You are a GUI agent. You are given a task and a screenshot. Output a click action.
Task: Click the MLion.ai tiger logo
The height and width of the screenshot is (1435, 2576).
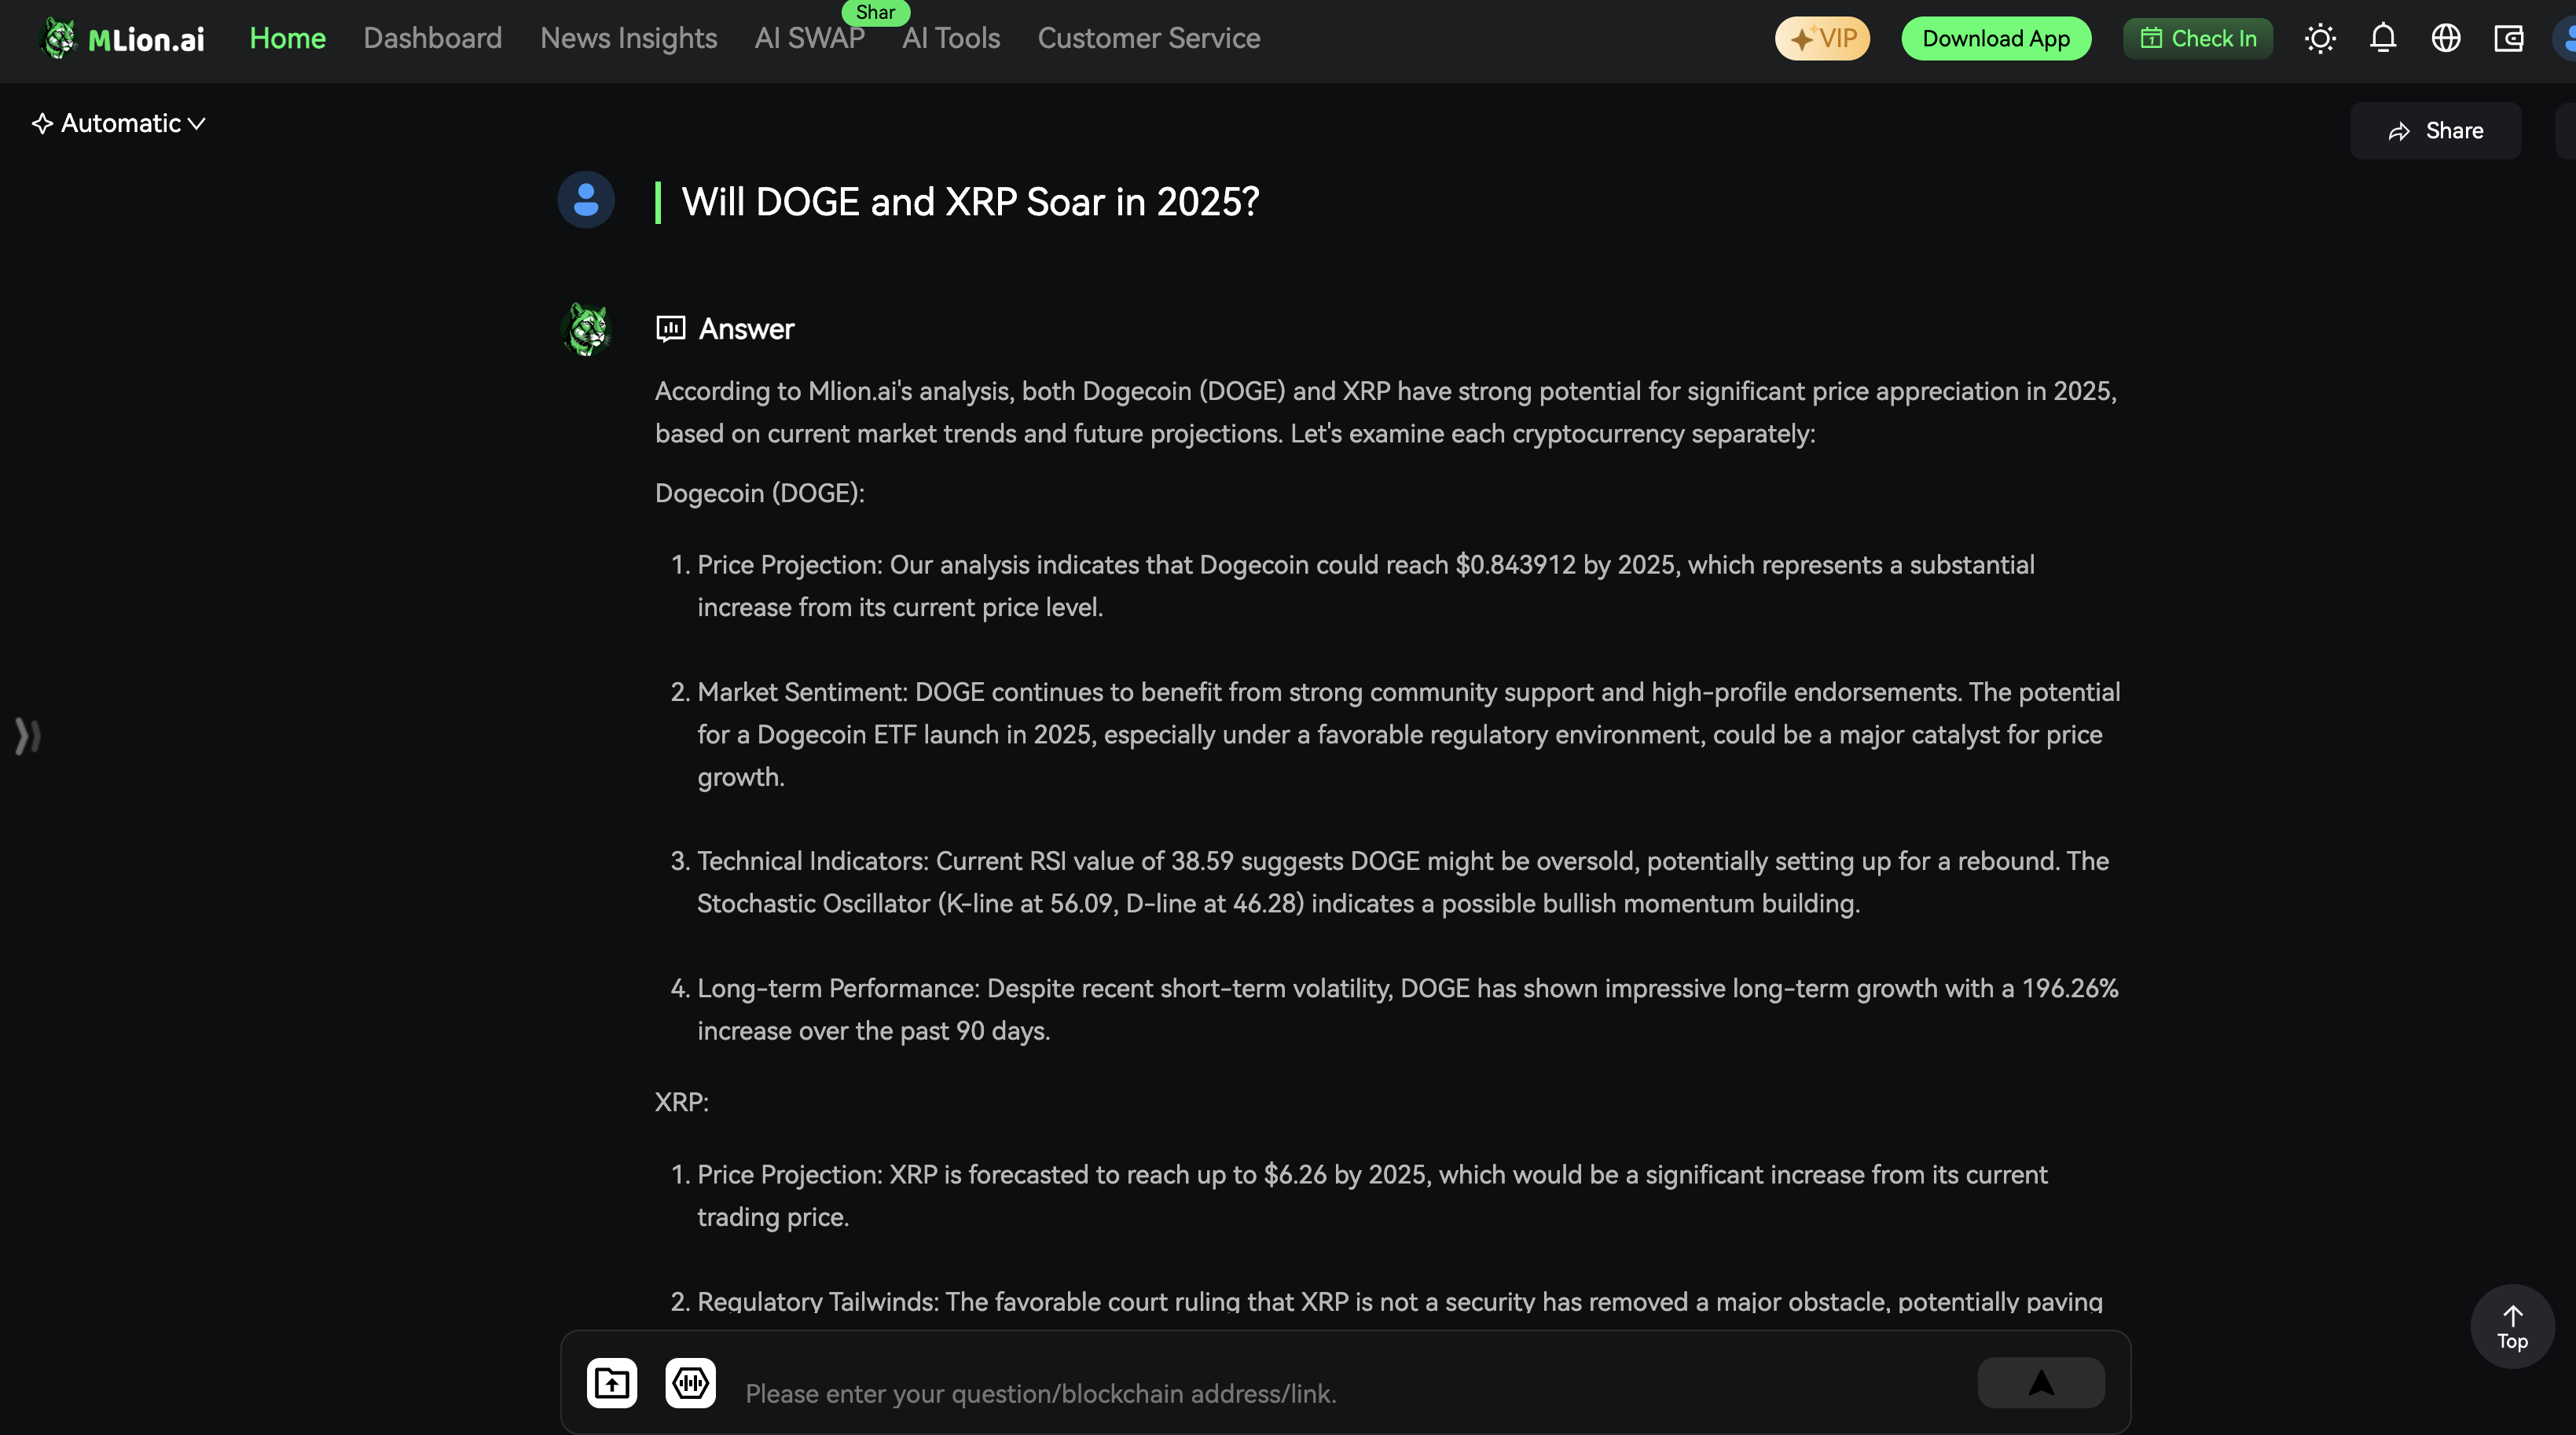59,38
